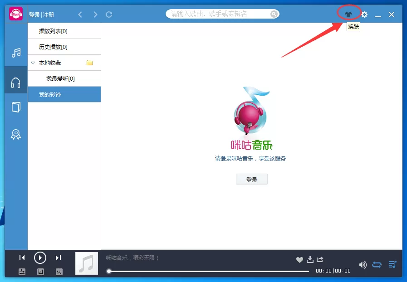Toggle the repeat loop mode icon
This screenshot has width=407, height=282.
tap(377, 265)
